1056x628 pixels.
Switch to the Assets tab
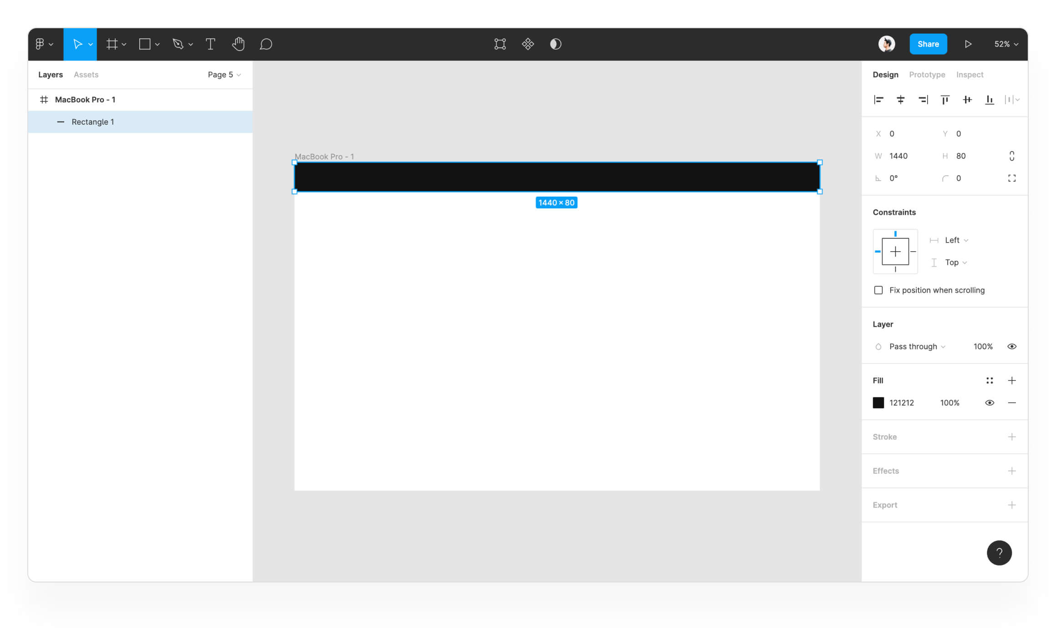(x=86, y=75)
